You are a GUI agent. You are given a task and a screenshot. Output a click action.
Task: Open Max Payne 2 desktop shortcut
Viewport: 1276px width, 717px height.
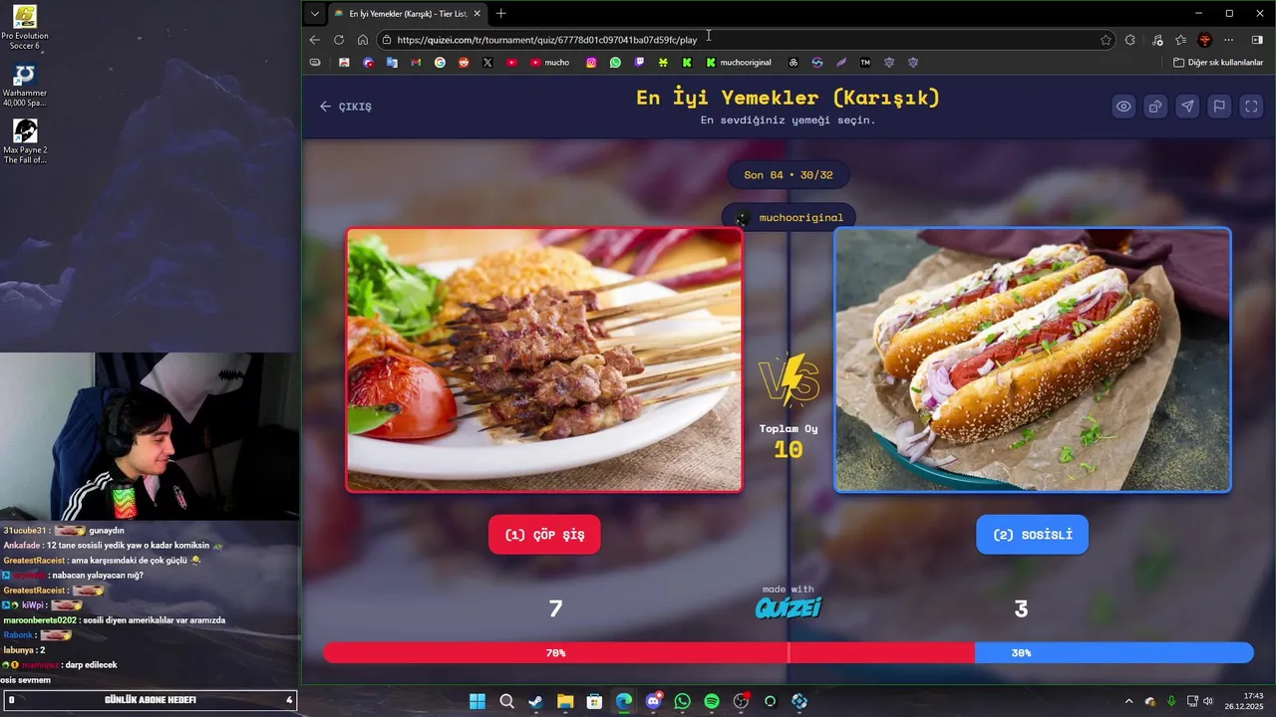pyautogui.click(x=25, y=142)
